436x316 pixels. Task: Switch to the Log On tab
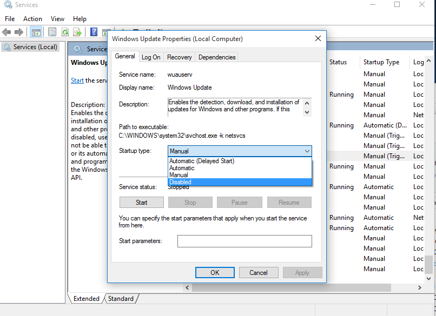151,57
